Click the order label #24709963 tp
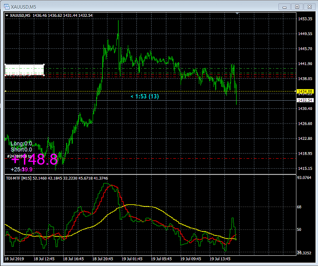This screenshot has height=266, width=318. pyautogui.click(x=19, y=156)
